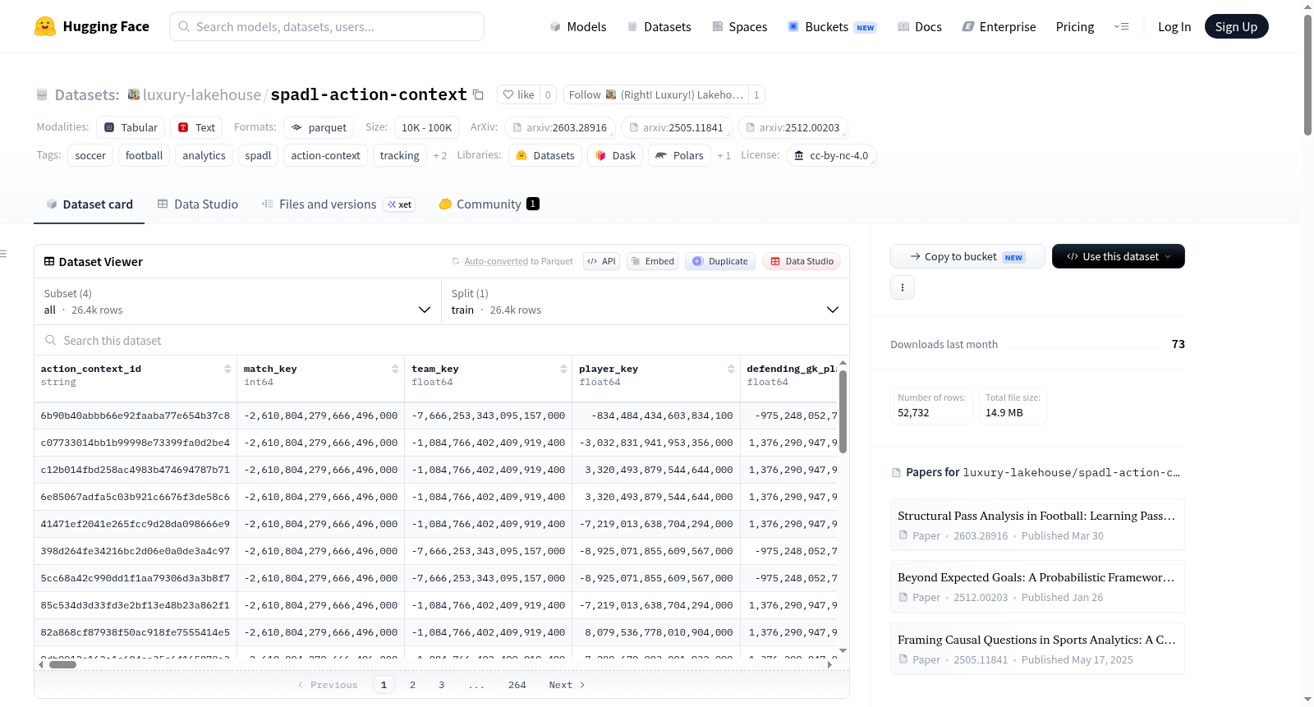Switch to Files and versions tab
Screen dimensions: 1314x707
coord(338,204)
